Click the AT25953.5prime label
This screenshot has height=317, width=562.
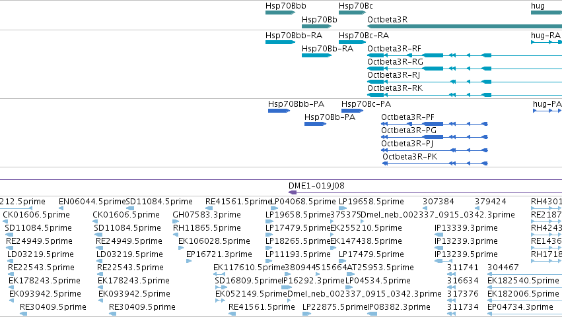pyautogui.click(x=380, y=268)
